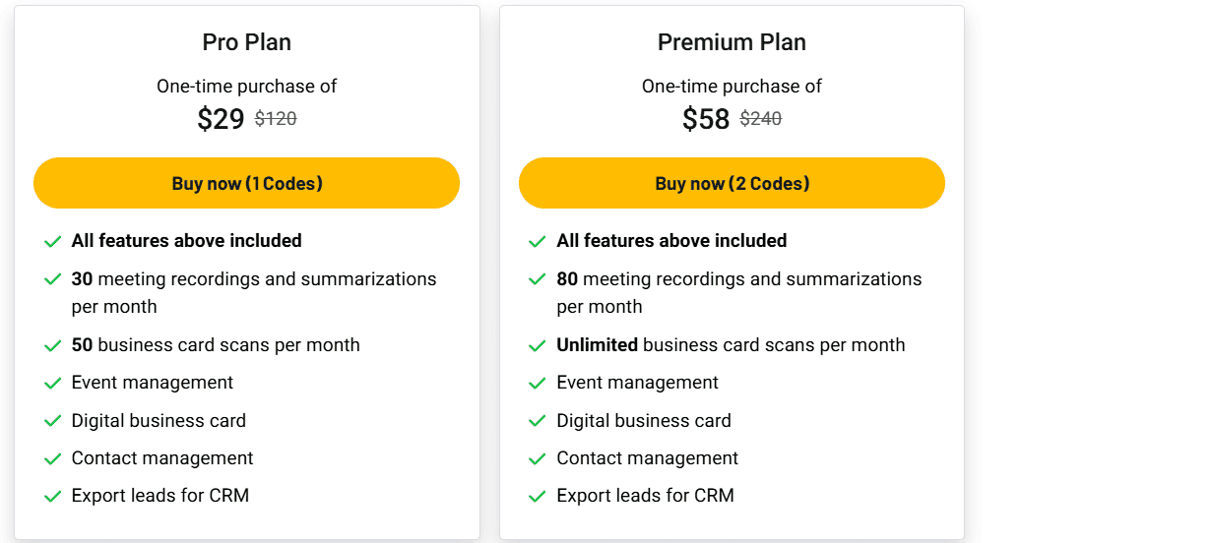Click checkmark beside Pro 'All features above included'
Screen dimensions: 1211x543
coord(53,241)
